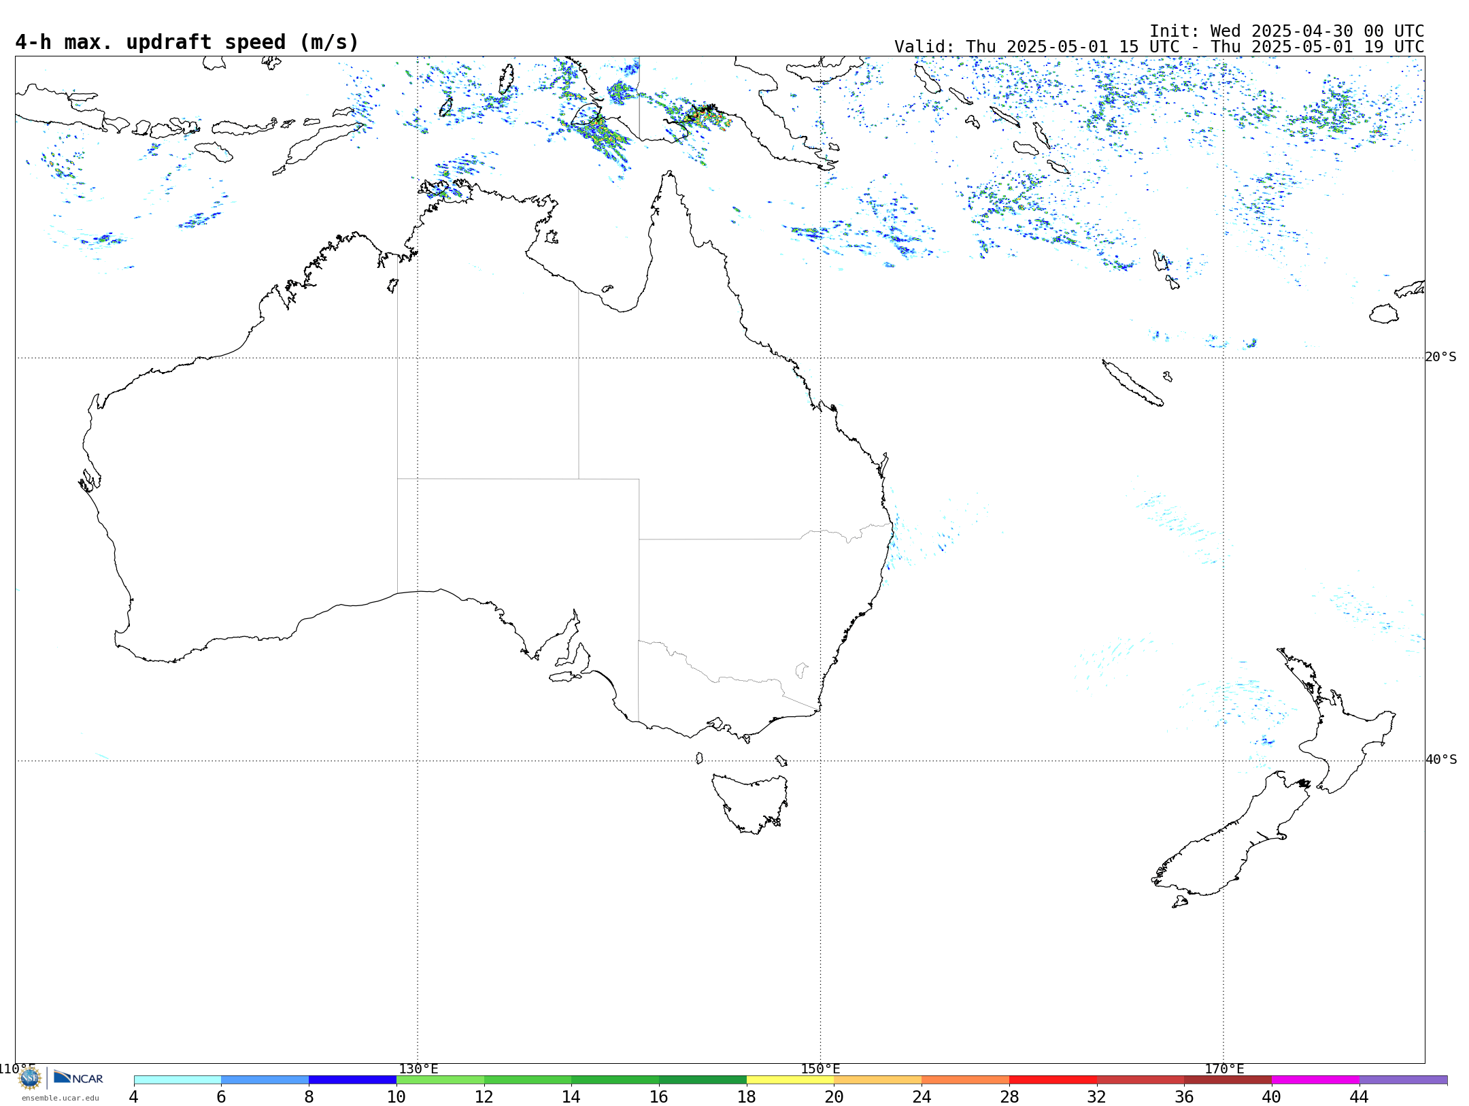Screen dimensions: 1469x1106
Task: Click the 40°S latitude label
Action: [1441, 760]
